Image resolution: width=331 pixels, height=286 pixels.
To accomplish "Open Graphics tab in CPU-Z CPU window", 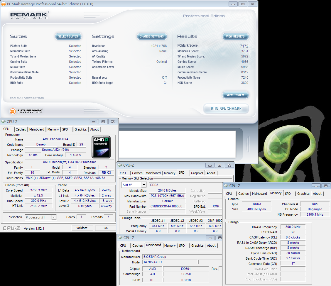I will [x=81, y=129].
